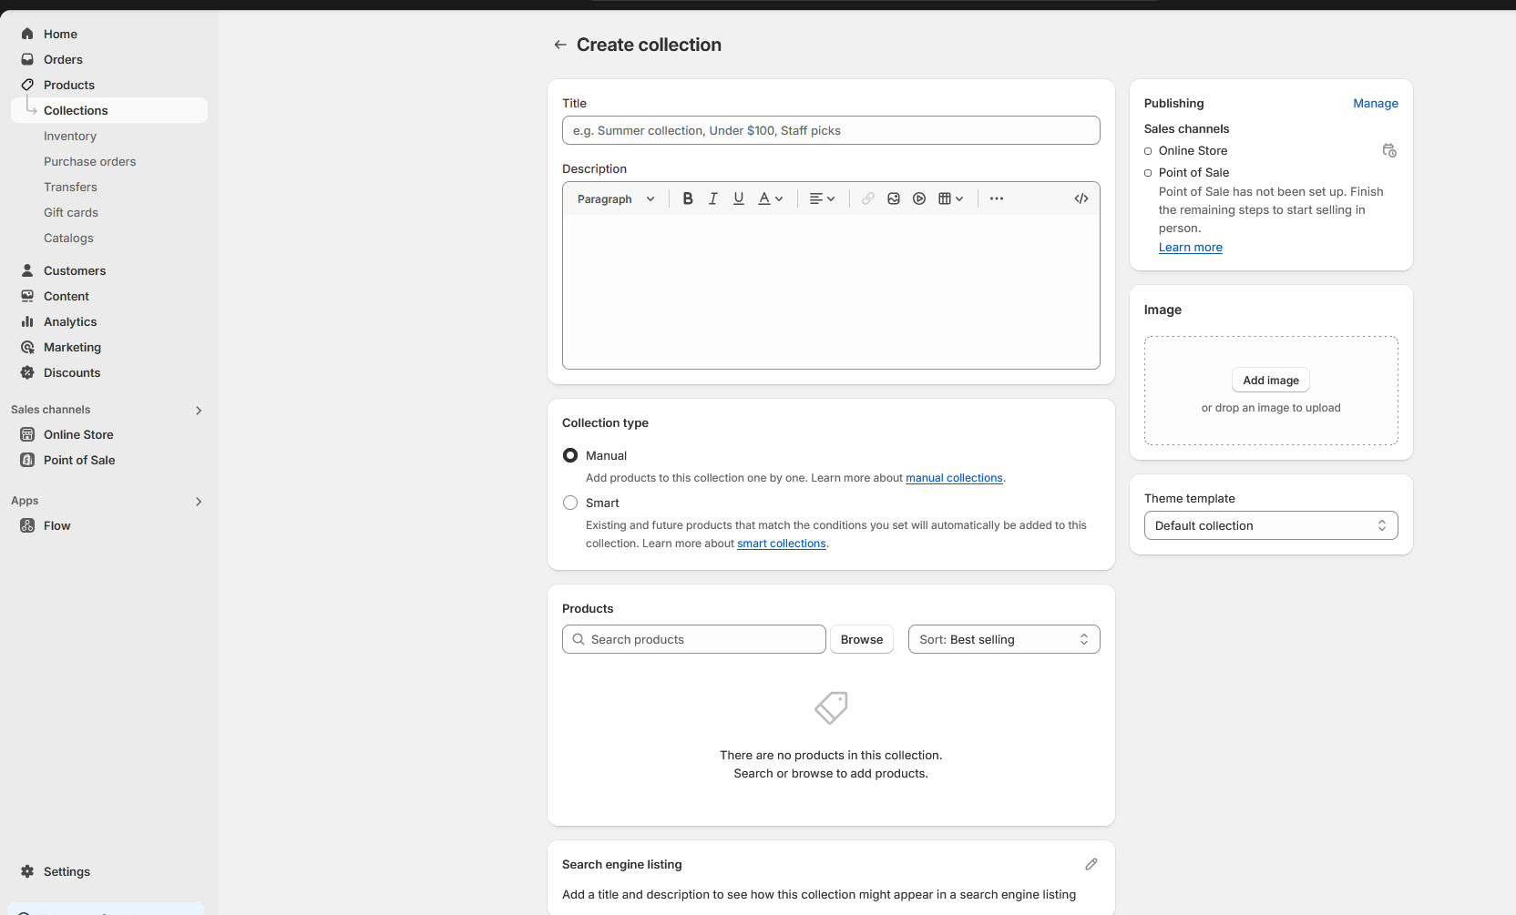Open Inventory in the sidebar
Viewport: 1516px width, 915px height.
[70, 136]
